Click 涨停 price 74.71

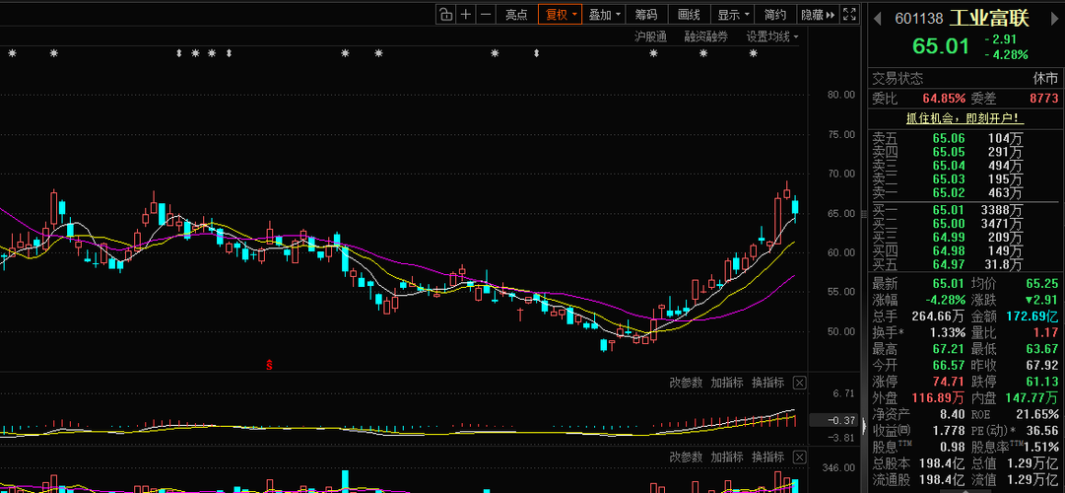(x=950, y=381)
